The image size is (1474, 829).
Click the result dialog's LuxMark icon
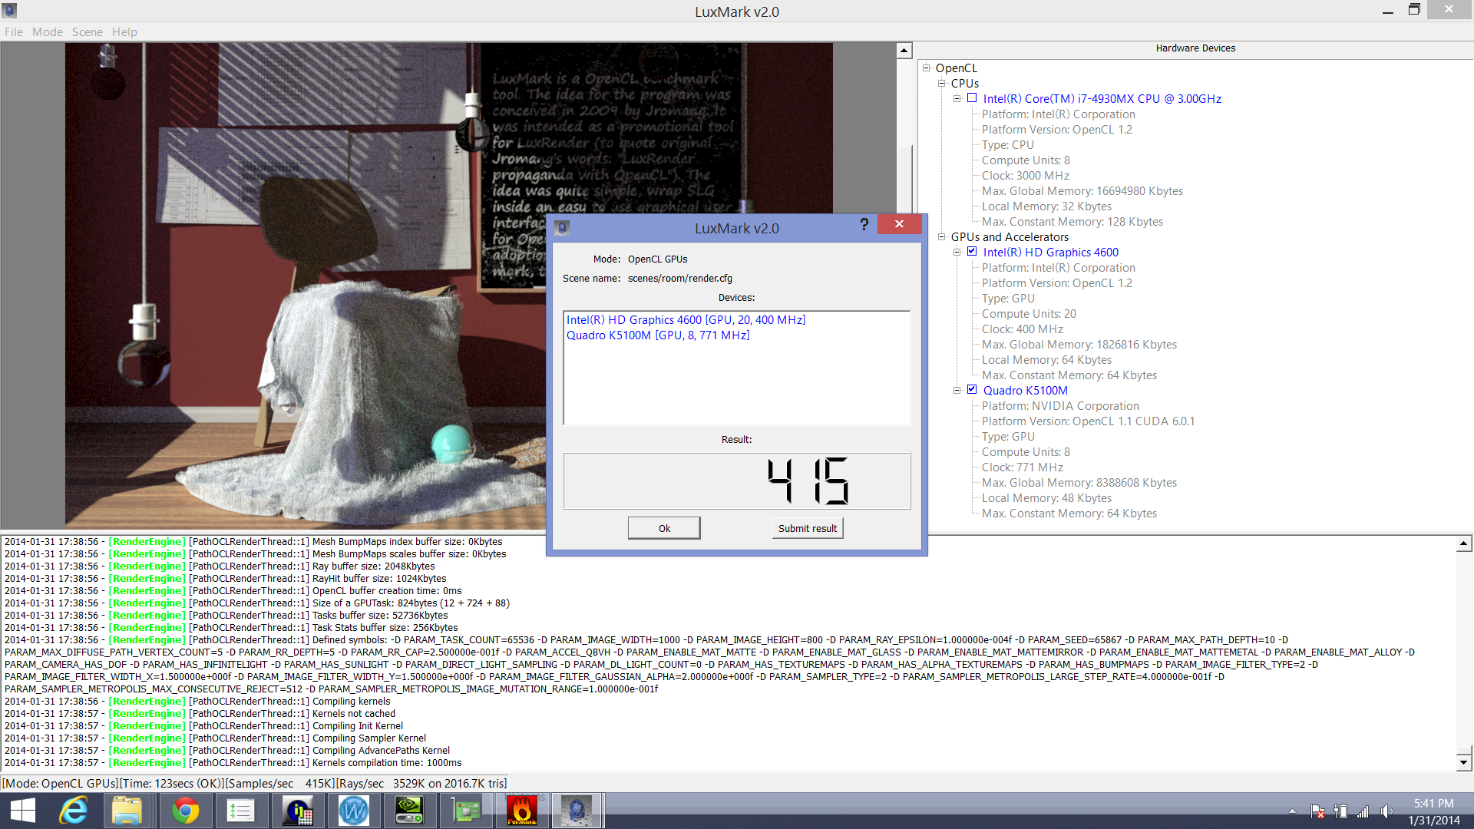[562, 228]
